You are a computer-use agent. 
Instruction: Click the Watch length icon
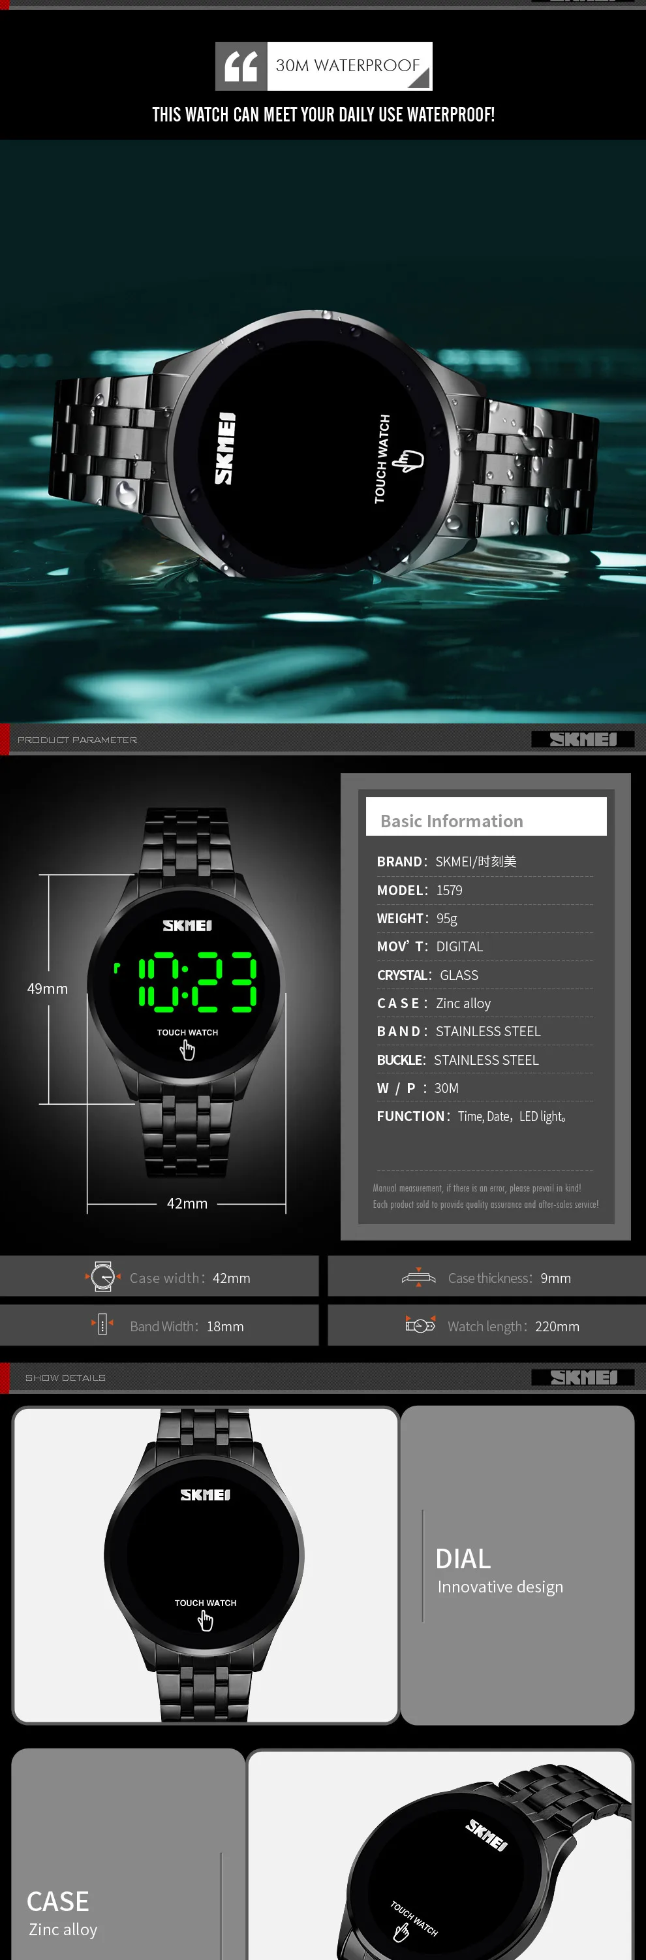click(x=420, y=1325)
